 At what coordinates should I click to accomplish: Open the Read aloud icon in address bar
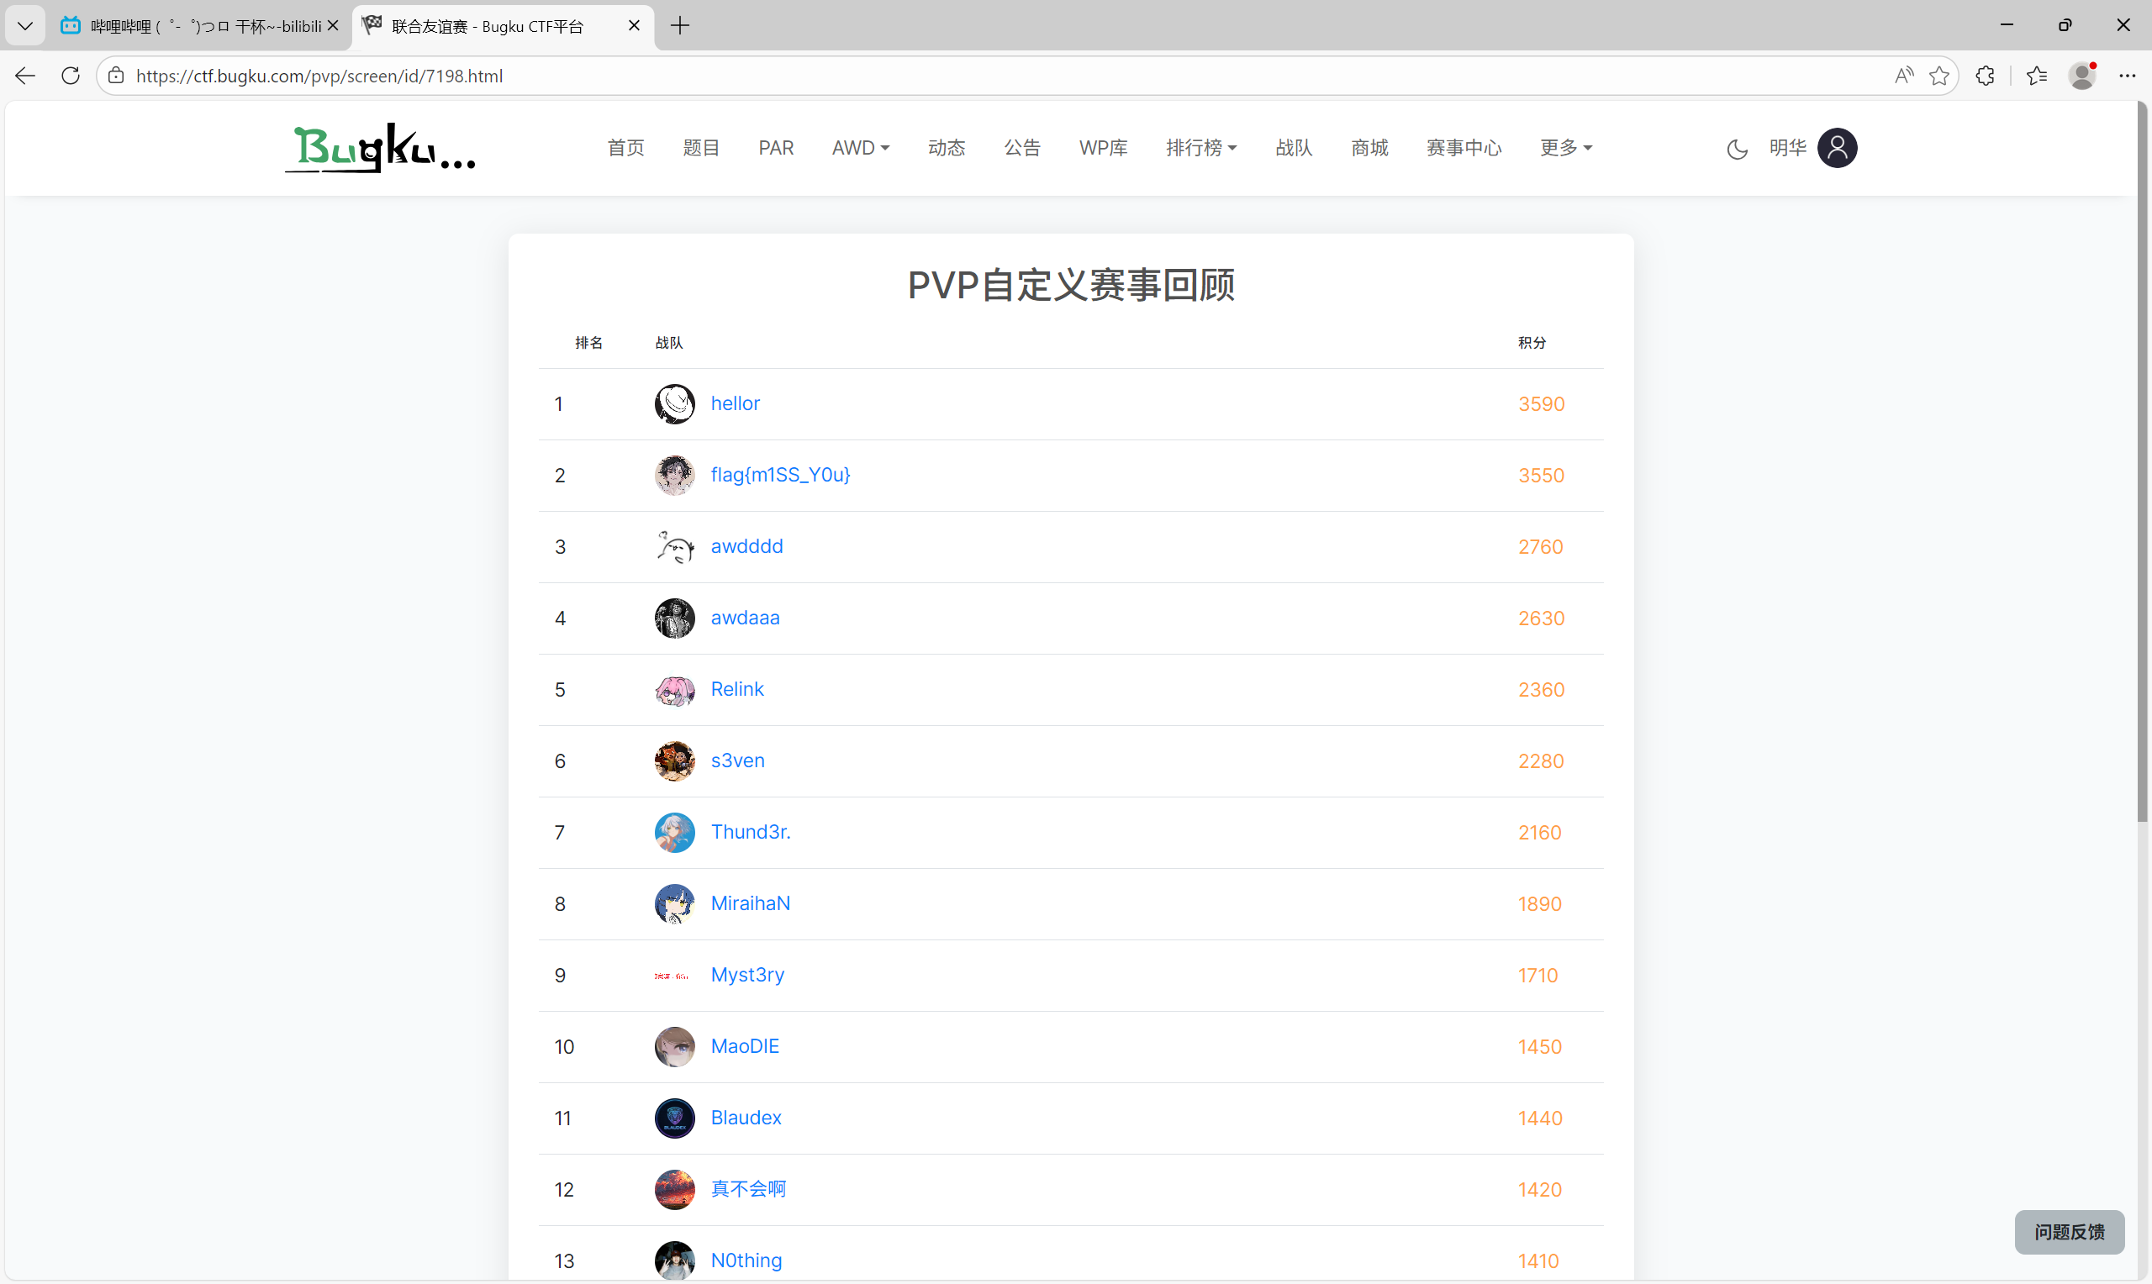(1903, 76)
